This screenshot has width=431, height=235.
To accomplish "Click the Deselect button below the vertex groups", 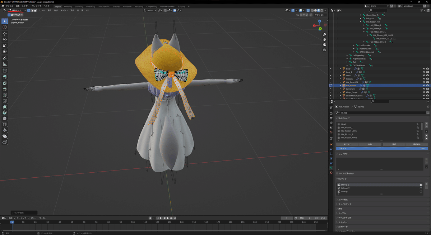I will (x=417, y=144).
